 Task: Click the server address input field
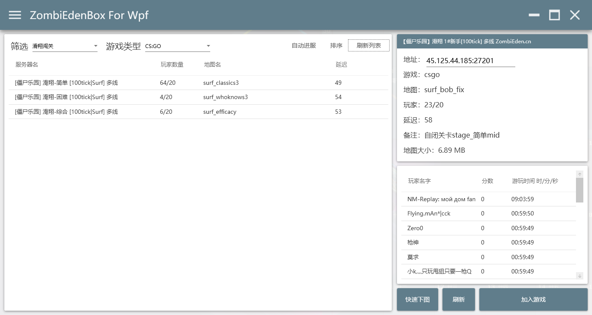pos(470,61)
